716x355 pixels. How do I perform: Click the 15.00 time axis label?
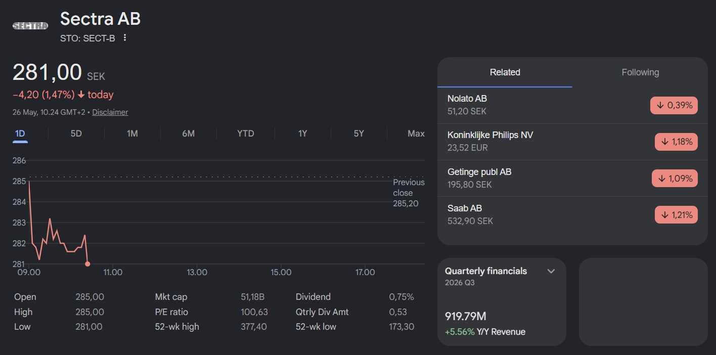(x=281, y=273)
